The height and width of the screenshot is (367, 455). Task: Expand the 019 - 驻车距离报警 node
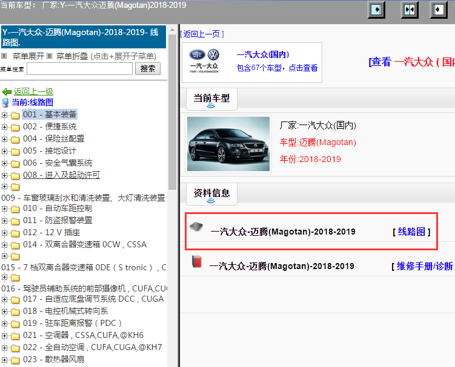(4, 324)
